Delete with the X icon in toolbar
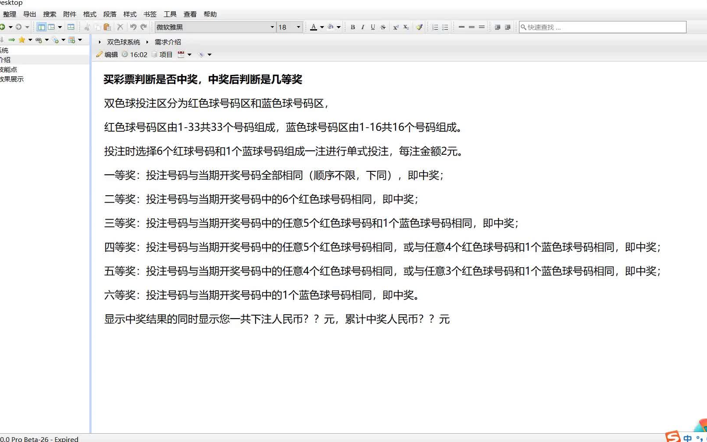Image resolution: width=707 pixels, height=442 pixels. [120, 27]
